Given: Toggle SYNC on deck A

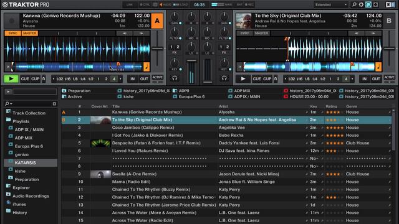Looking at the screenshot, I should [12, 33].
